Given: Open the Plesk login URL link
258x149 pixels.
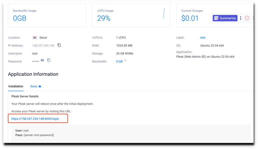Looking at the screenshot, I should coord(35,119).
